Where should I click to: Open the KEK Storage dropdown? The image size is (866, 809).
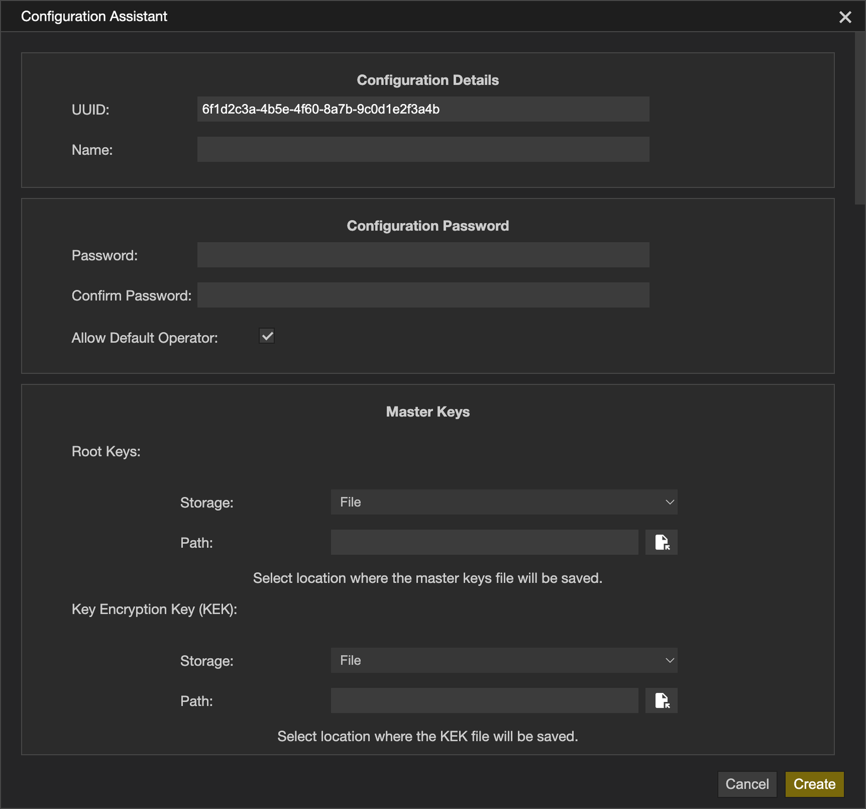pyautogui.click(x=504, y=660)
